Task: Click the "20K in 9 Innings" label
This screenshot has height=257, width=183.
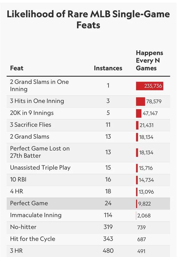Action: coord(32,113)
